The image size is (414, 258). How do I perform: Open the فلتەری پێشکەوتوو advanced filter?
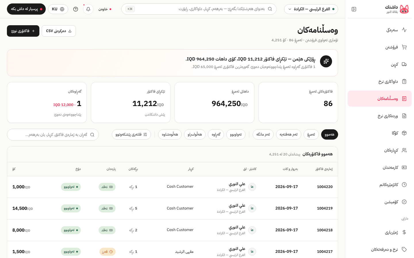tap(131, 134)
